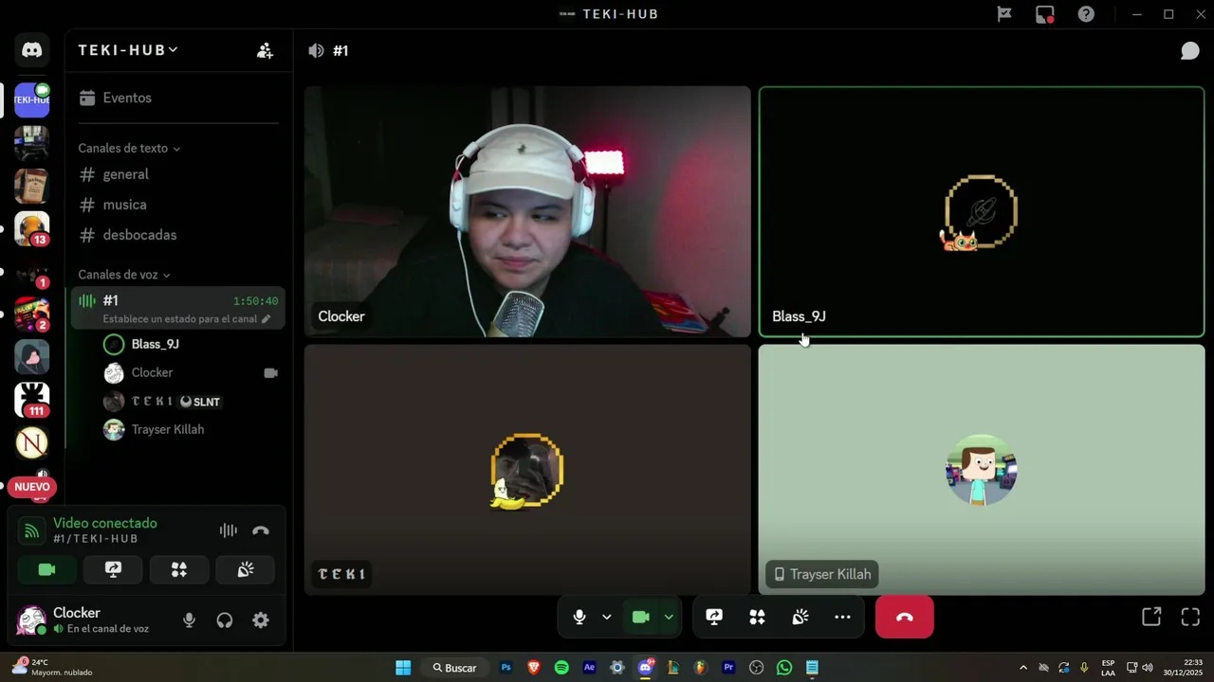Open soundboard in the call bar
The height and width of the screenshot is (682, 1214).
800,617
